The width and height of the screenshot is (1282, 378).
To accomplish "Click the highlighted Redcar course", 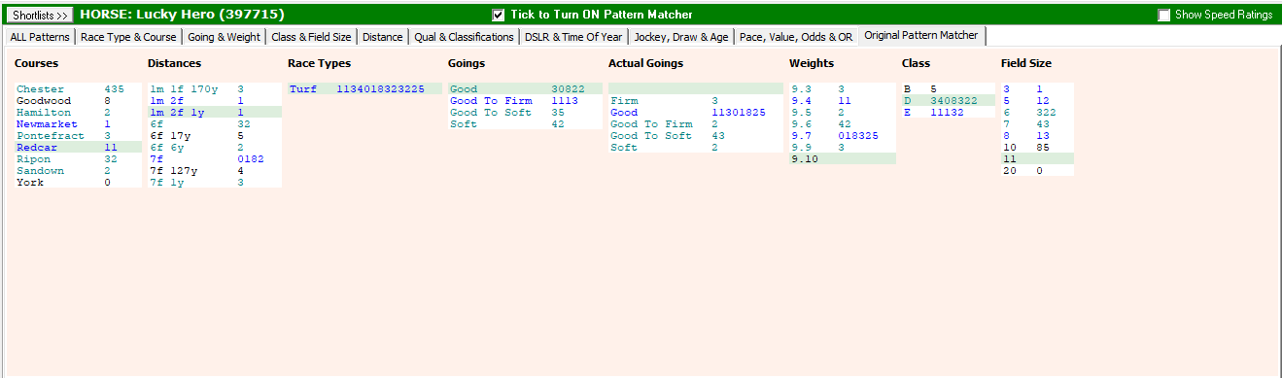I will [78, 148].
